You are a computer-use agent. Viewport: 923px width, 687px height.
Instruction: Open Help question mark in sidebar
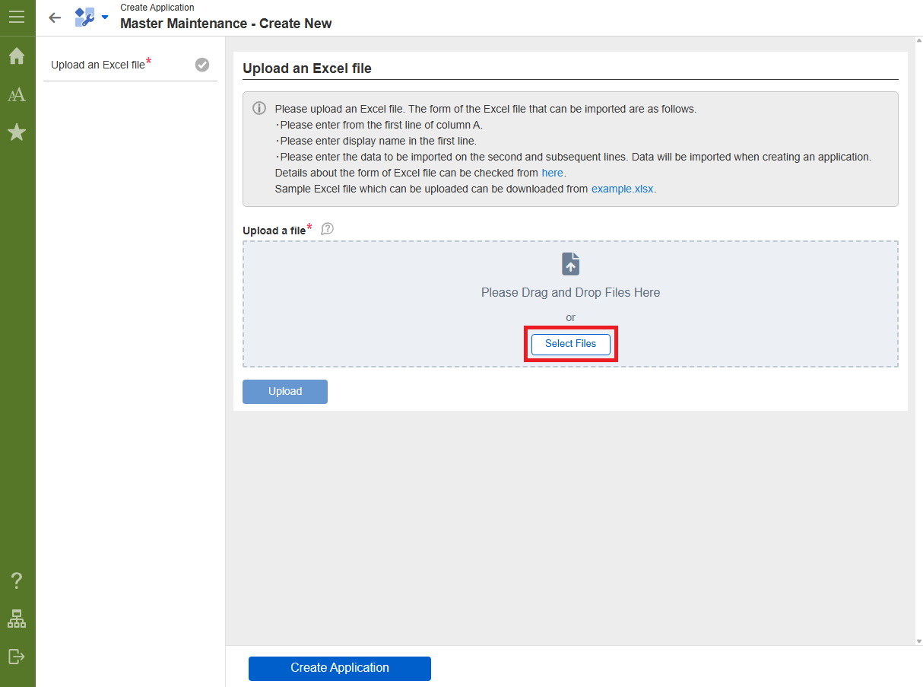17,581
